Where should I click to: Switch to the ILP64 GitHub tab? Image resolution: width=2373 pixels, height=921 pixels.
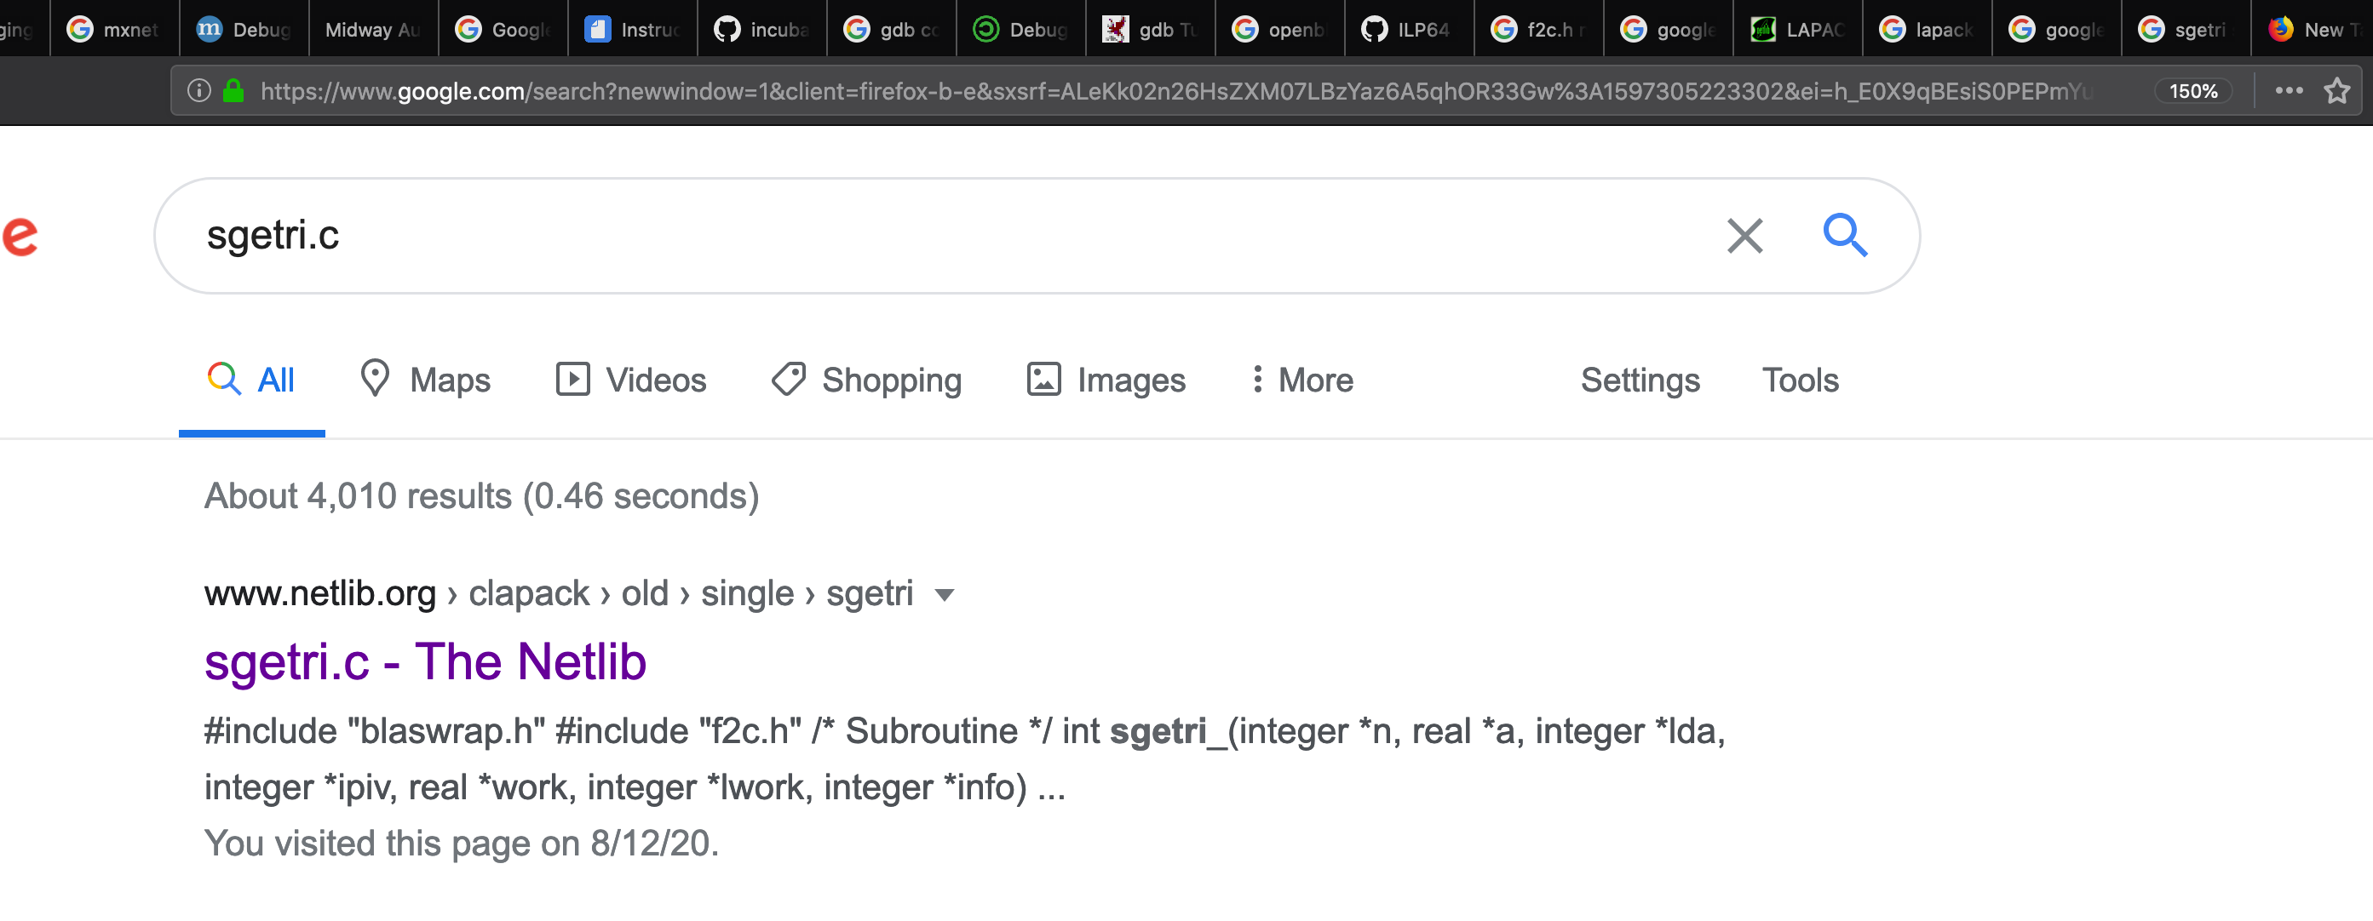pos(1409,30)
